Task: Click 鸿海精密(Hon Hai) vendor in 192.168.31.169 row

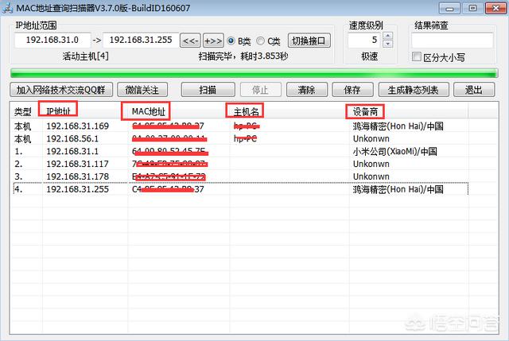Action: (x=398, y=126)
